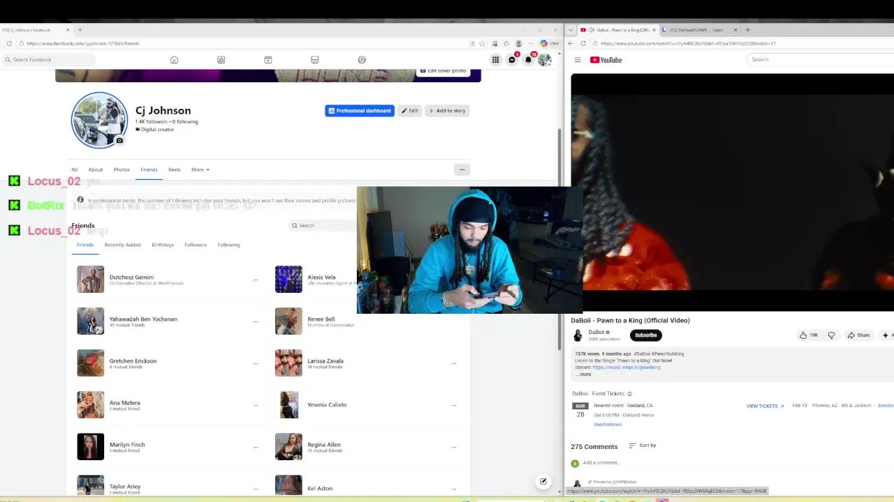The image size is (894, 502).
Task: Open the Facebook profile circle navigation icon
Action: pos(362,60)
